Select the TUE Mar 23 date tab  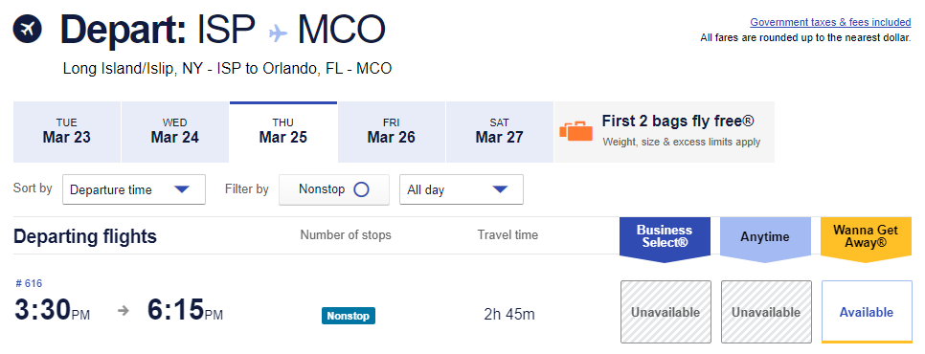(x=67, y=132)
